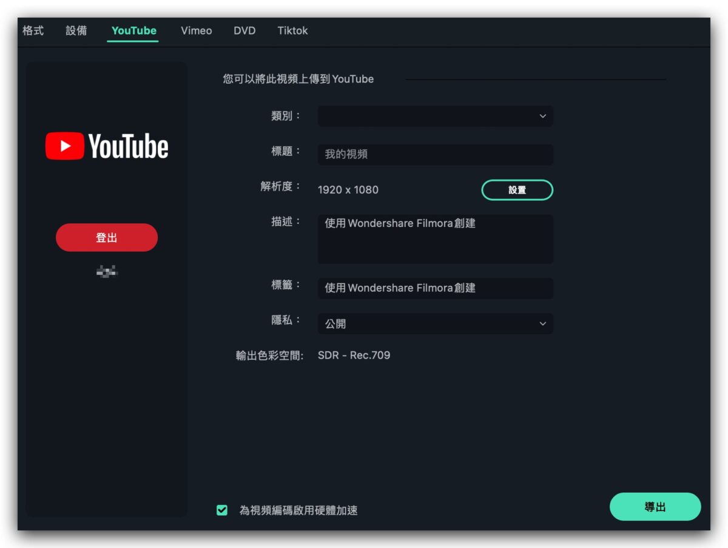The width and height of the screenshot is (728, 548).
Task: Click the 您可以將此視頻上傳到YouTube heading text
Action: (298, 79)
